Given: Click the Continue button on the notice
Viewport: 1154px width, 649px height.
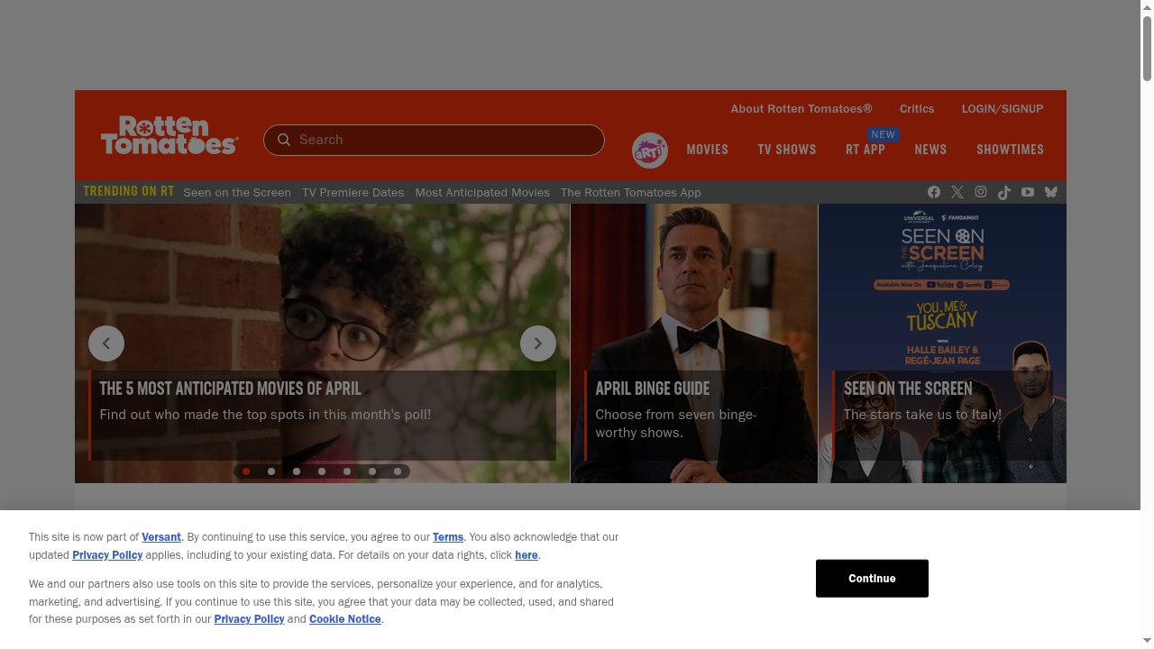Looking at the screenshot, I should [872, 578].
